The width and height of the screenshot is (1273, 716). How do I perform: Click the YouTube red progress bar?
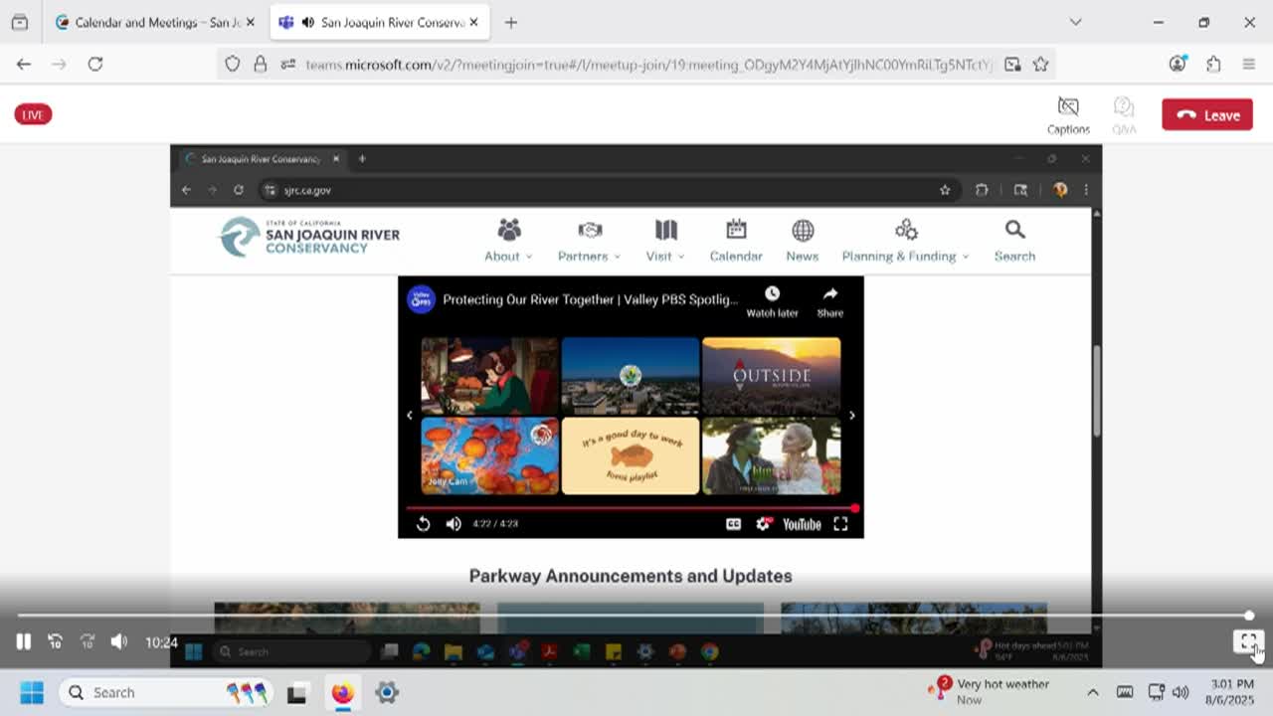(631, 508)
